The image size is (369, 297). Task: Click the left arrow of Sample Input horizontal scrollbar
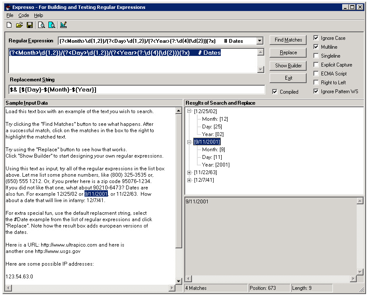coord(8,288)
